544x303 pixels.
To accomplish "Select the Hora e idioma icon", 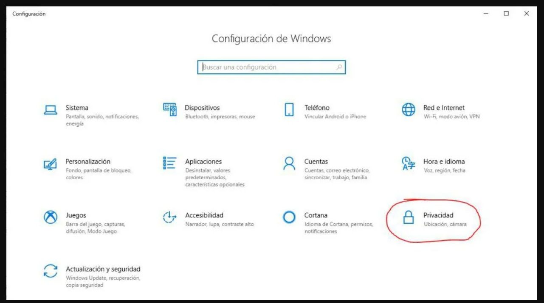I will tap(408, 164).
